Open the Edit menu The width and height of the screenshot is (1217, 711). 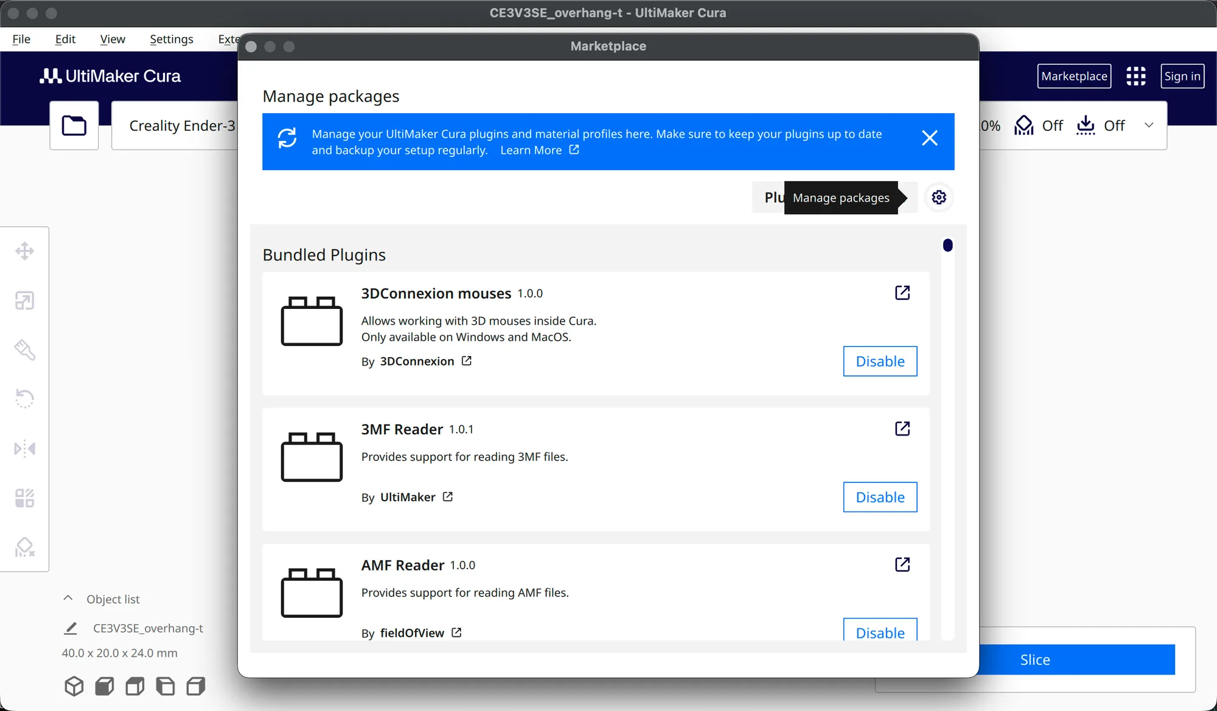[65, 39]
